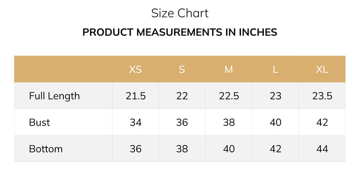Click the S column header
The image size is (359, 178).
[x=182, y=69]
